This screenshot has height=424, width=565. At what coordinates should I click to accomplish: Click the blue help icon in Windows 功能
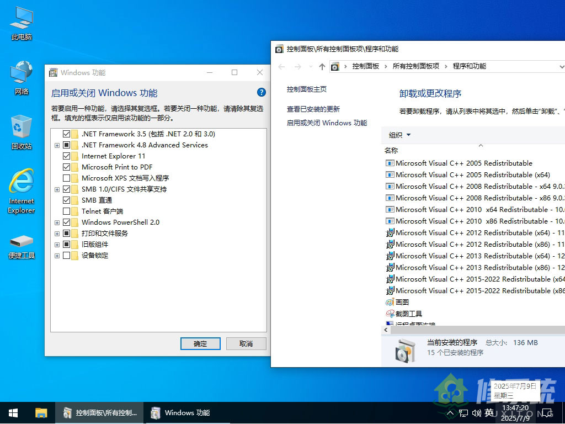point(262,93)
